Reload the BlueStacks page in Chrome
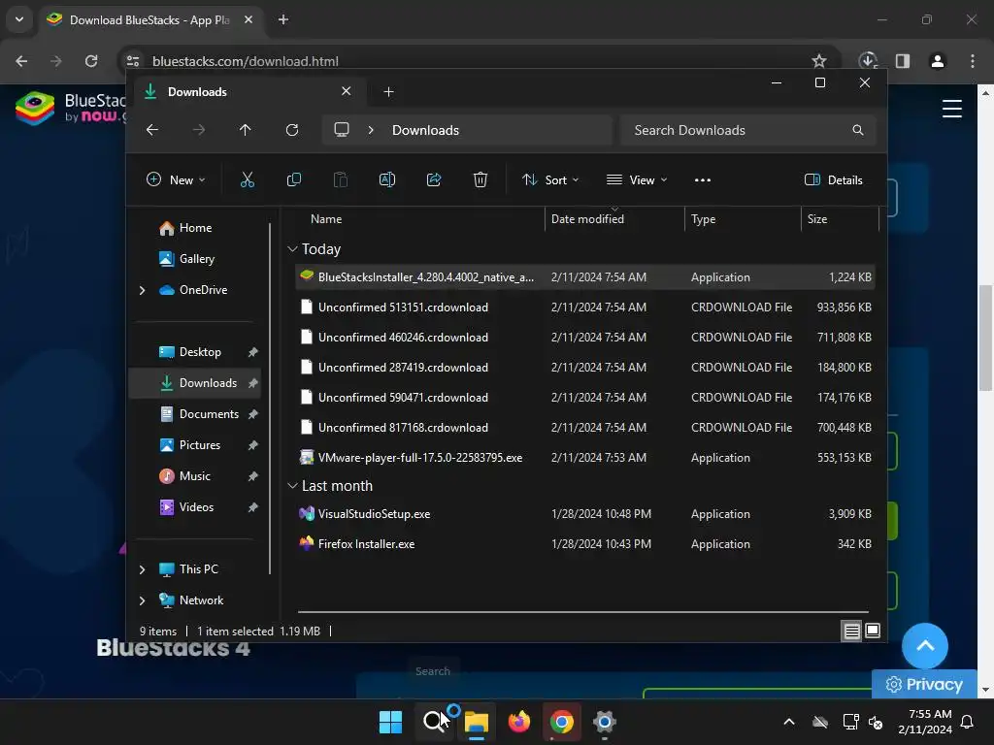The width and height of the screenshot is (994, 745). 91,61
